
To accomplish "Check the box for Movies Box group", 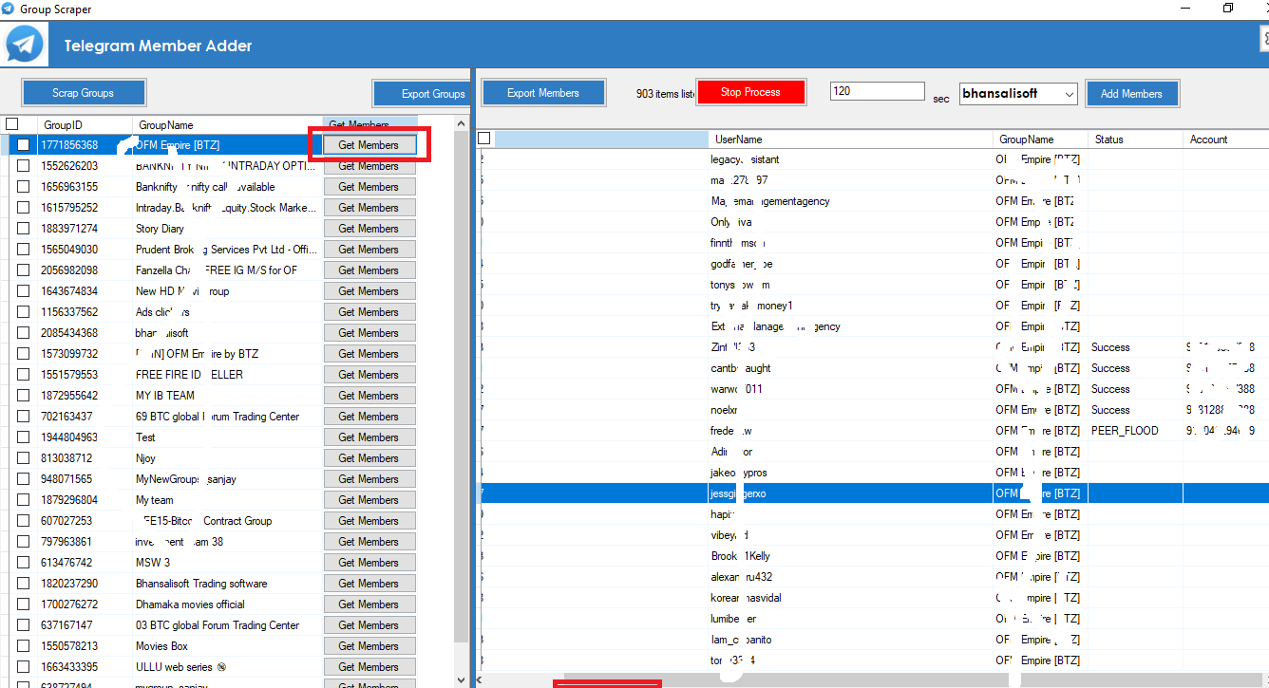I will click(24, 646).
